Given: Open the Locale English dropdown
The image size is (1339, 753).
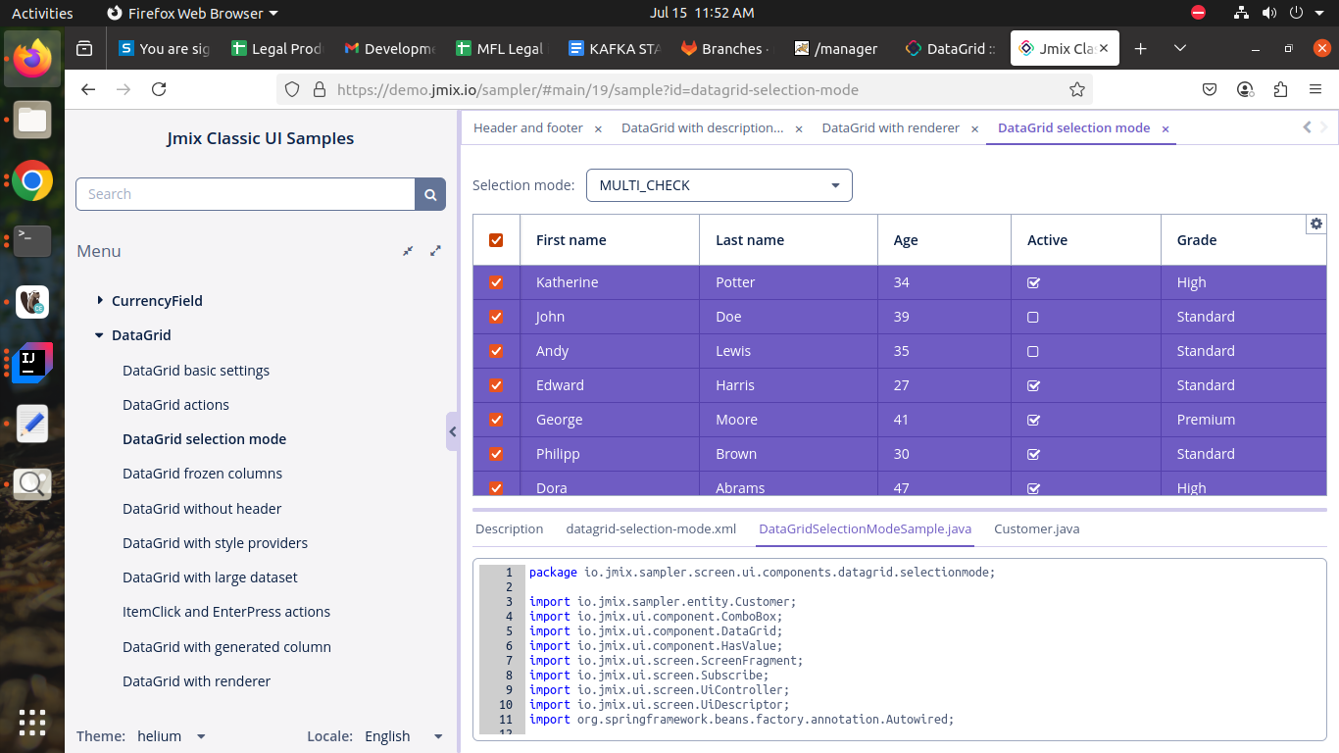Looking at the screenshot, I should [404, 736].
